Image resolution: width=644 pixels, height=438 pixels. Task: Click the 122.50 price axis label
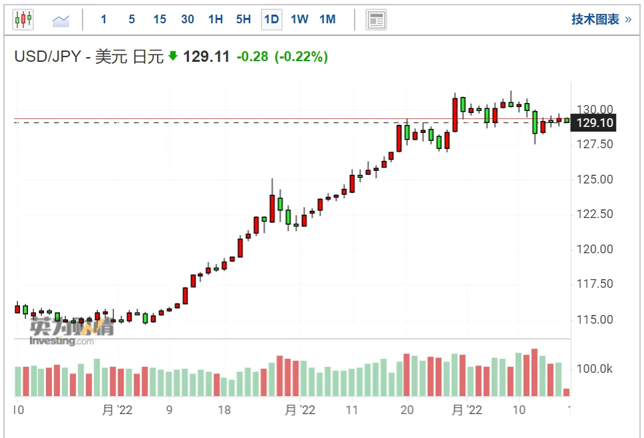[595, 214]
